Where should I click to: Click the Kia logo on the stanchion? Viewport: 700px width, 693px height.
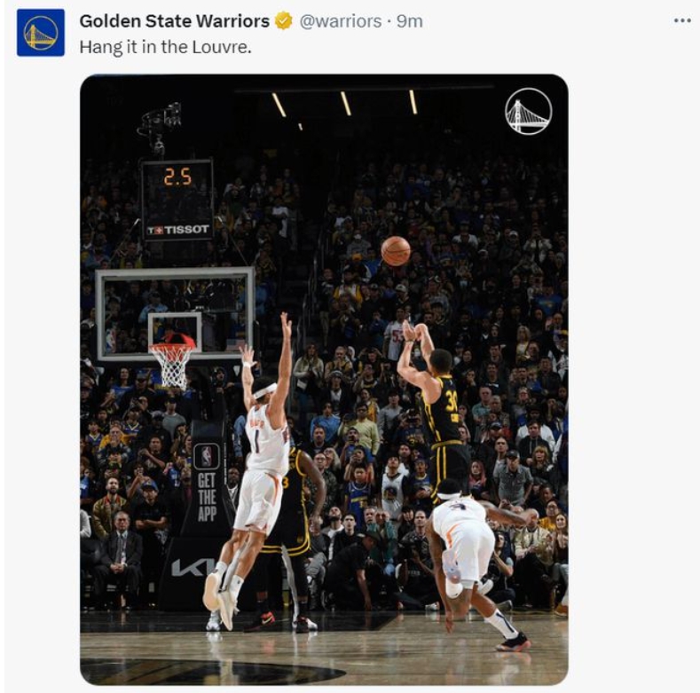tap(193, 568)
